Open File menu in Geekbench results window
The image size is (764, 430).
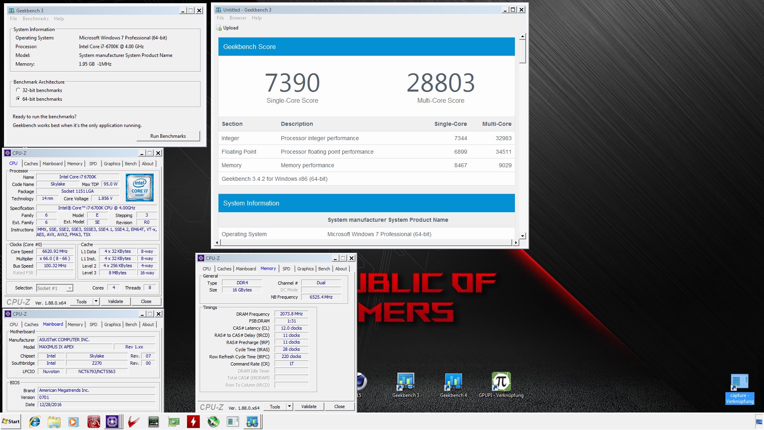(x=220, y=18)
